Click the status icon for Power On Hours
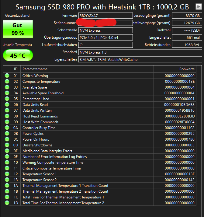 click(7, 139)
